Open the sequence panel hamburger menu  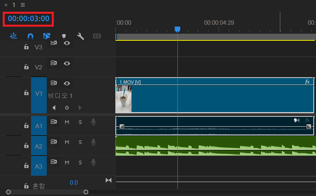point(23,5)
